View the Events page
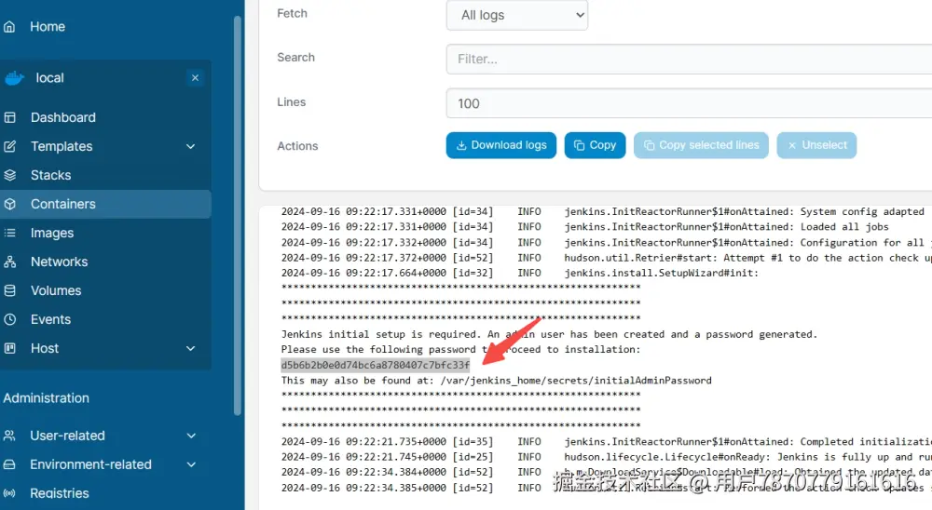Viewport: 932px width, 510px height. (50, 319)
